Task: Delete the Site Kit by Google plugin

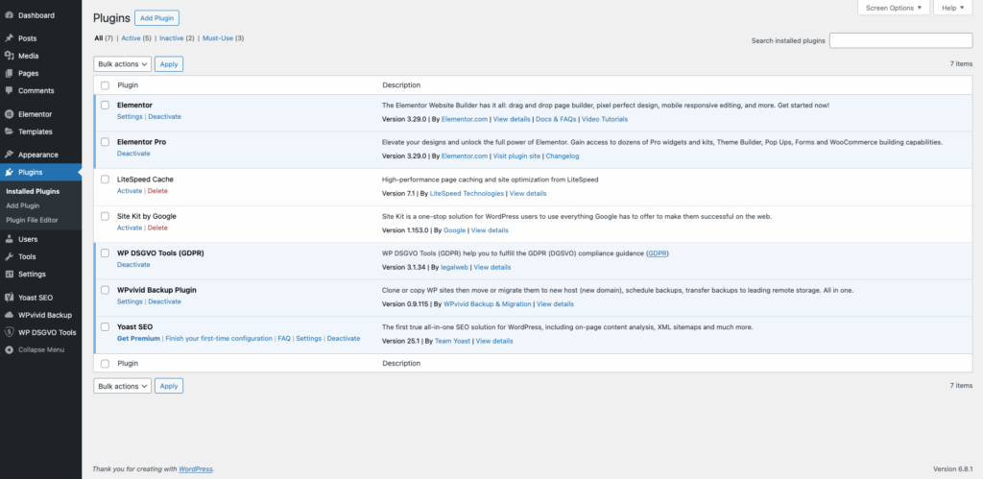Action: click(x=157, y=228)
